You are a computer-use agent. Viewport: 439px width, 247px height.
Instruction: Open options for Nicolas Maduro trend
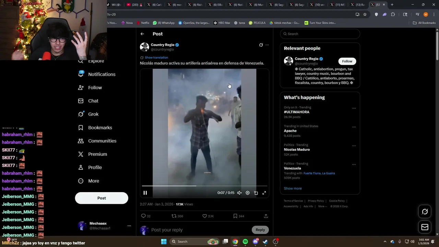[x=354, y=146]
